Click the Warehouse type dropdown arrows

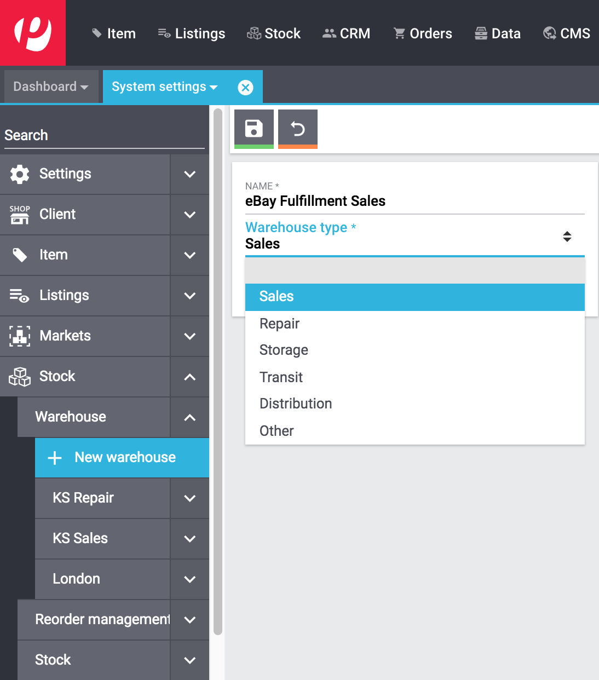coord(567,237)
